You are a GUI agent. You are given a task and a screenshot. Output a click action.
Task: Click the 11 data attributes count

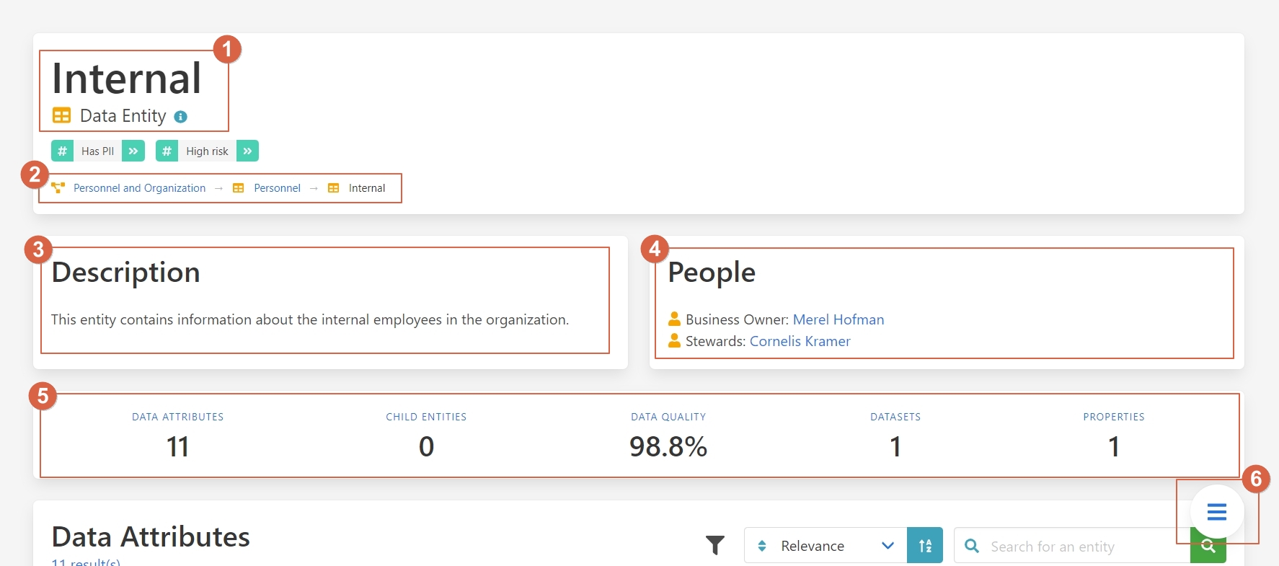[x=178, y=446]
